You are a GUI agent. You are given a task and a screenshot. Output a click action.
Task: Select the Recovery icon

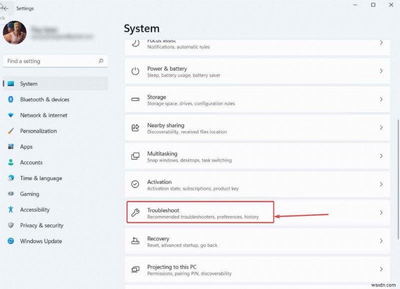pos(134,241)
